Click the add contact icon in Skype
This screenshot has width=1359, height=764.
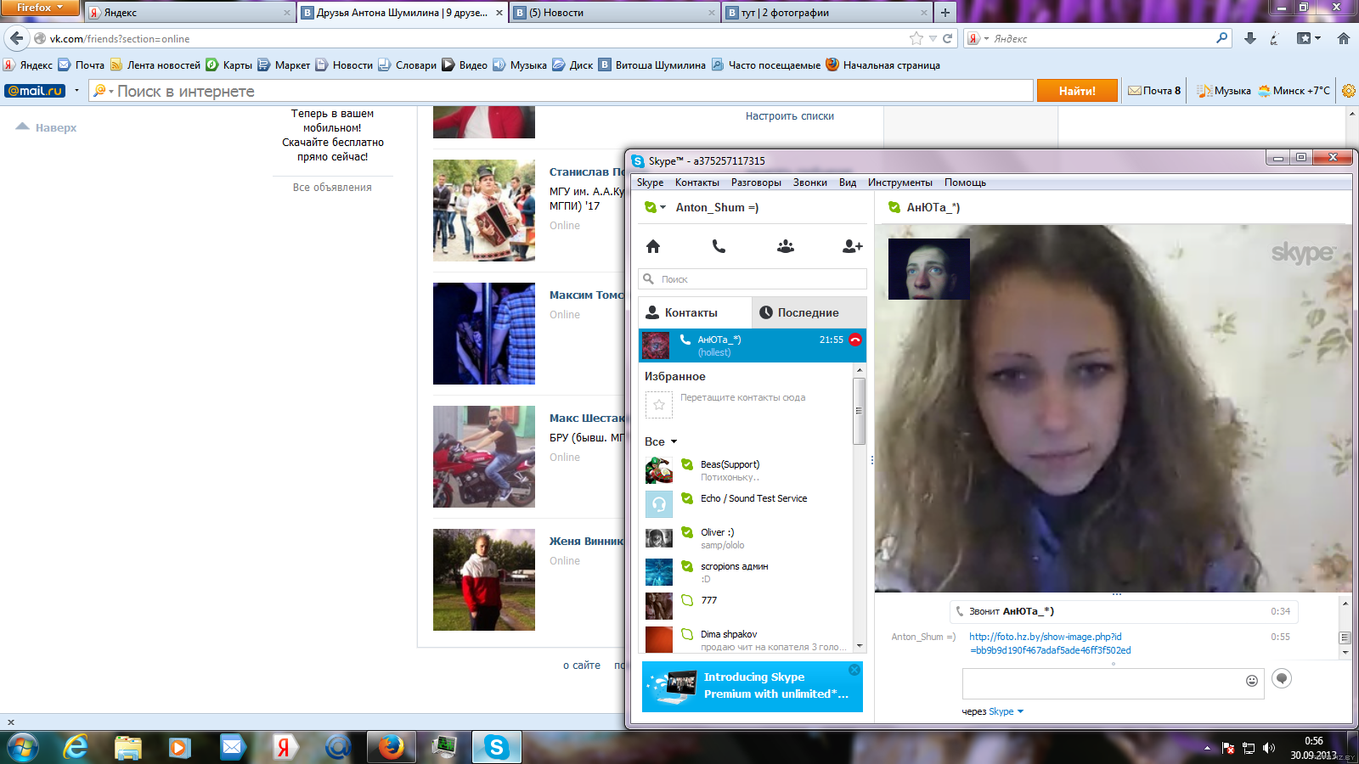click(x=852, y=246)
